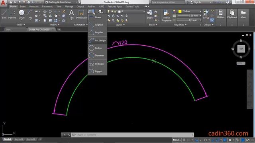
Task: Expand the Annotation panel
Action: (80, 25)
